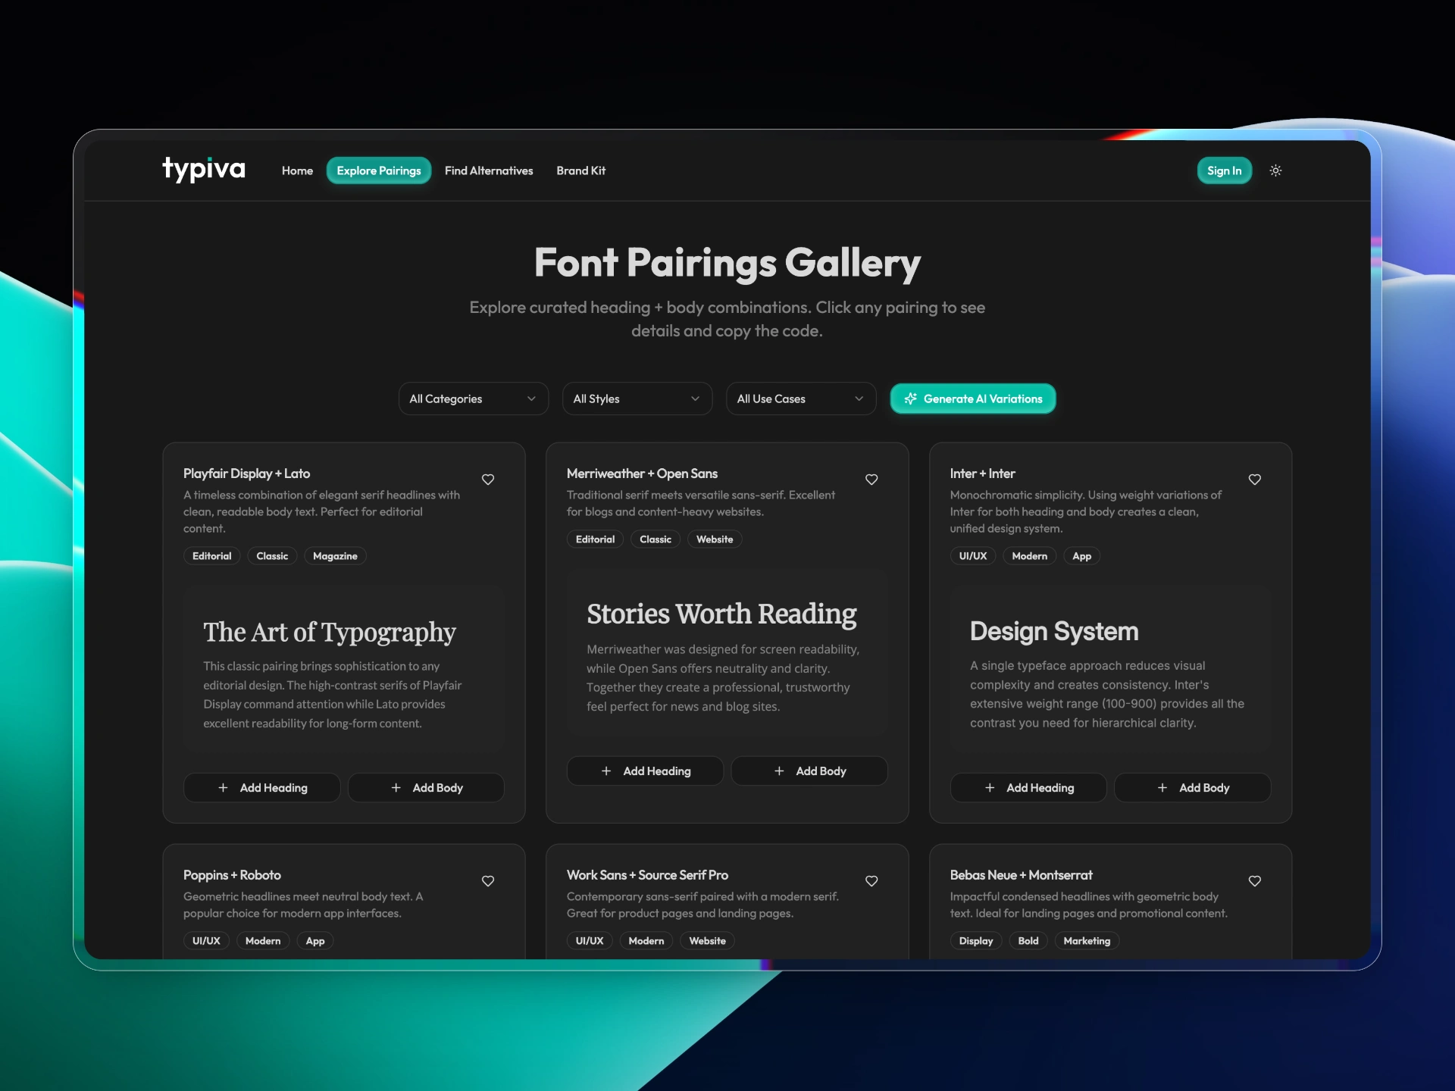Click the heart on Inter + Inter card

point(1254,480)
